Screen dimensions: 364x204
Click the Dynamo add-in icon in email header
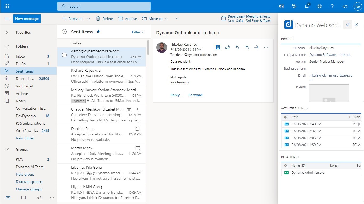click(x=218, y=47)
